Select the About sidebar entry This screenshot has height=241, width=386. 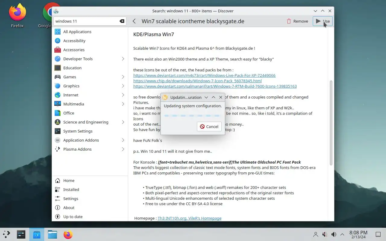tap(90, 208)
